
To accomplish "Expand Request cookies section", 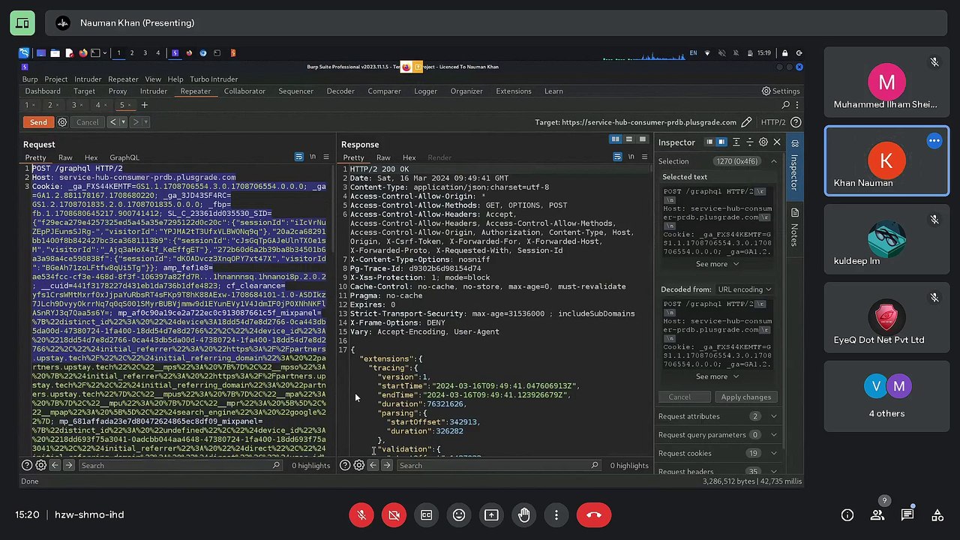I will pyautogui.click(x=718, y=453).
